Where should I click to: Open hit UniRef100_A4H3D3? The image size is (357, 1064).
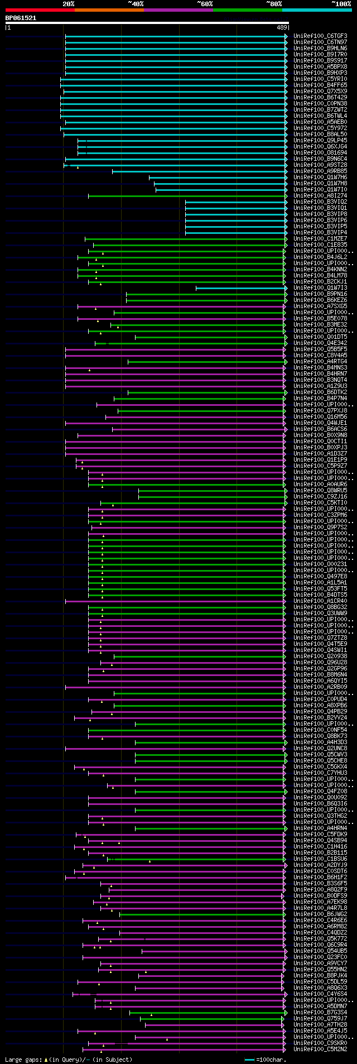(320, 742)
